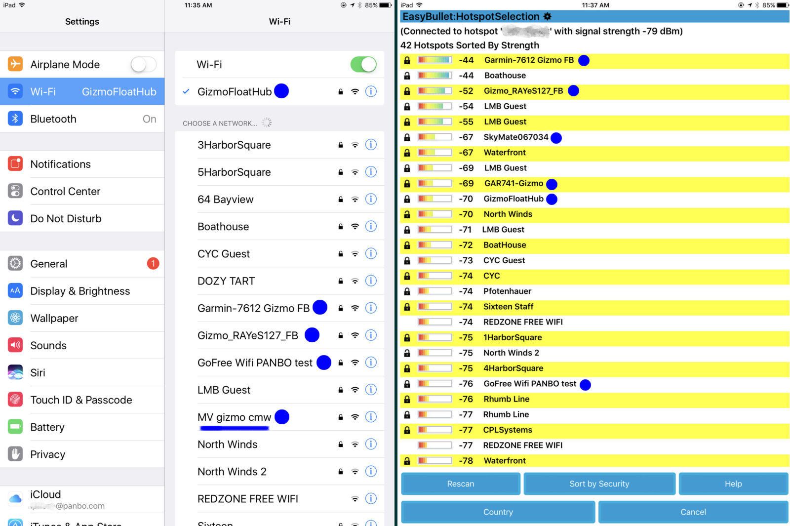Turn off the Wi-Fi switch
Viewport: 790px width, 526px height.
[363, 64]
